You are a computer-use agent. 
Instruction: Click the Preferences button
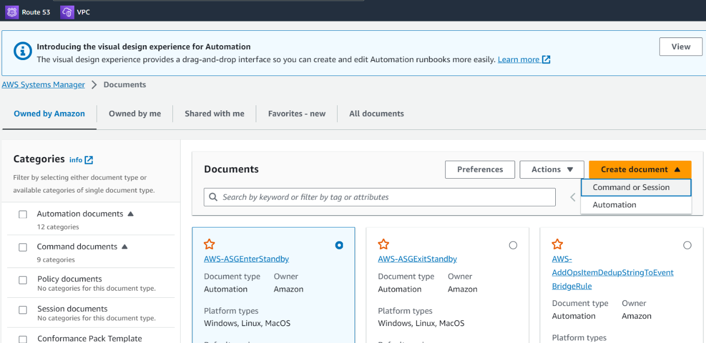480,169
